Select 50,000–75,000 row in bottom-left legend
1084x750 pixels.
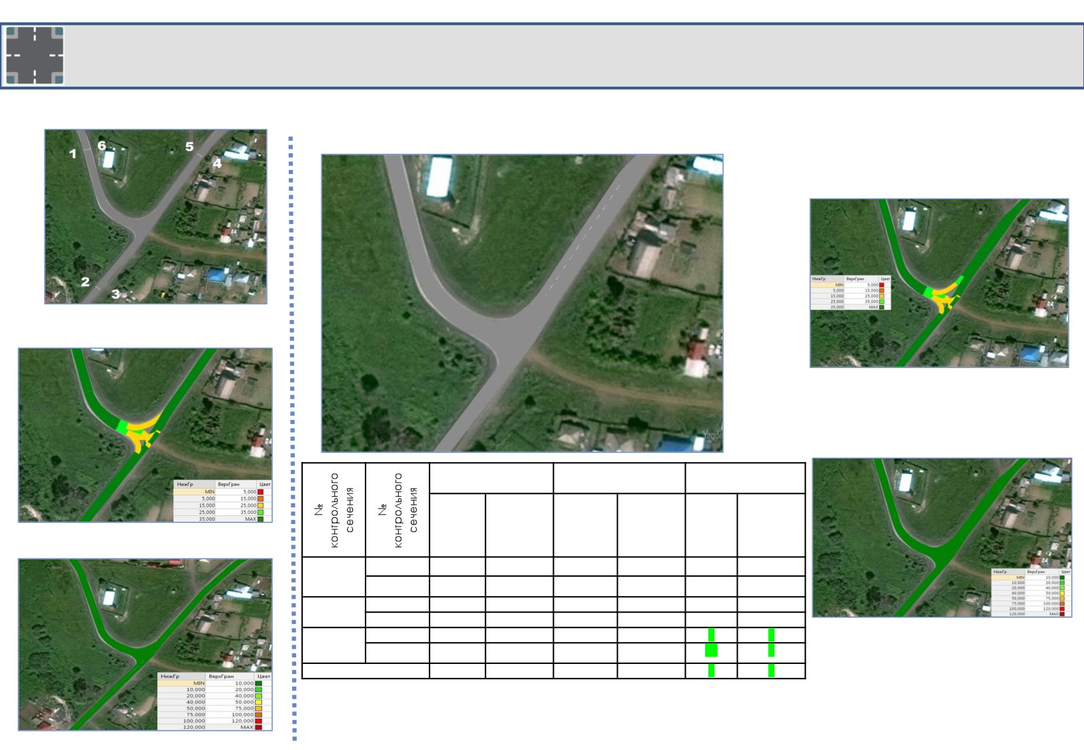(x=215, y=709)
